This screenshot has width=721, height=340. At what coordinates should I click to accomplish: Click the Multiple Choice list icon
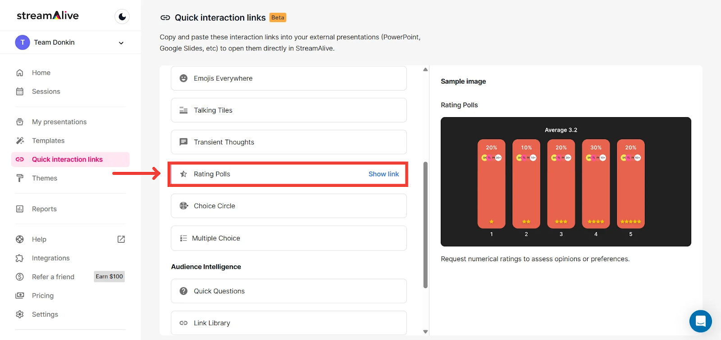[x=183, y=238]
